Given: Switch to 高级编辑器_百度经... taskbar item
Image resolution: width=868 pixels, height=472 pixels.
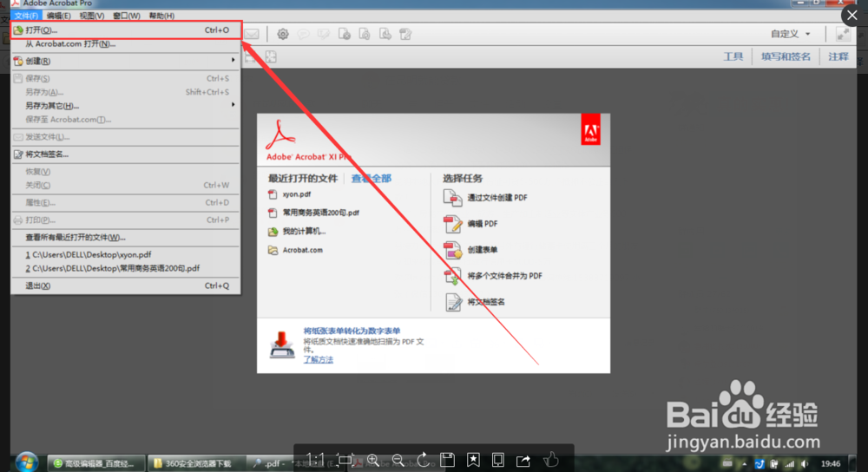Looking at the screenshot, I should tap(97, 463).
